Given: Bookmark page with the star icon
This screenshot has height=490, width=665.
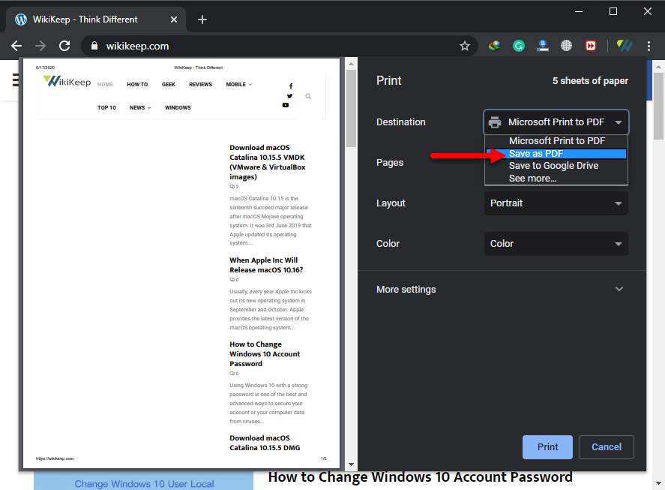Looking at the screenshot, I should pos(465,46).
